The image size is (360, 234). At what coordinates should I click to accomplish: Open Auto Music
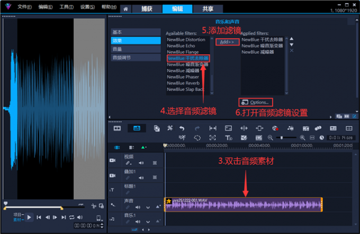click(x=305, y=128)
